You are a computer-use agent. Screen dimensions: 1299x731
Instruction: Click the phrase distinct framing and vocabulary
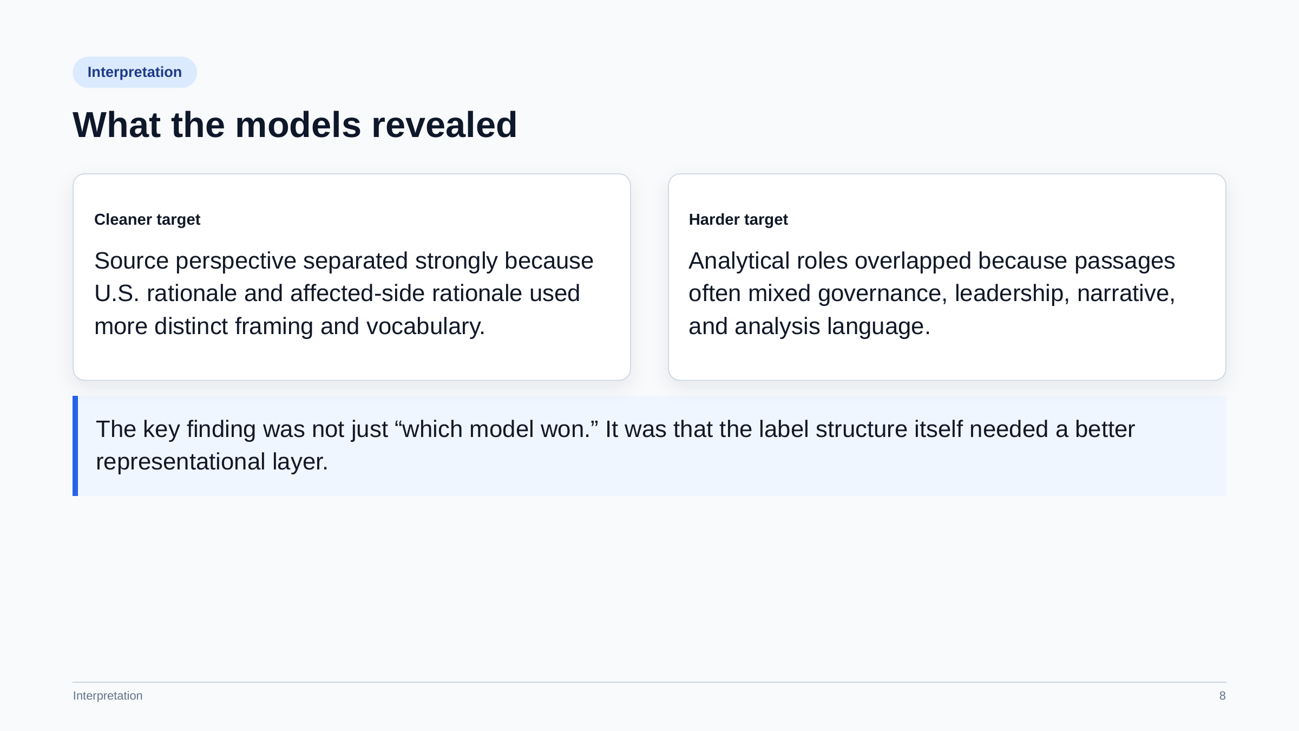[319, 327]
